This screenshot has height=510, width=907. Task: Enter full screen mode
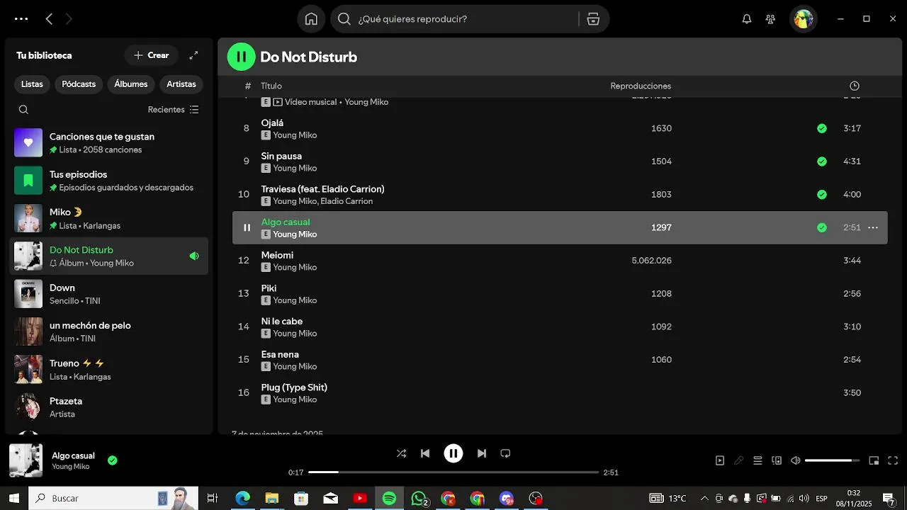(893, 460)
